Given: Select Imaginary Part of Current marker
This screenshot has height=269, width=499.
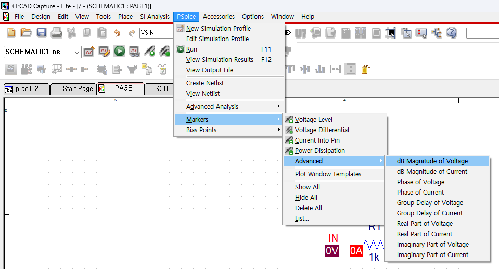Looking at the screenshot, I should [x=437, y=255].
